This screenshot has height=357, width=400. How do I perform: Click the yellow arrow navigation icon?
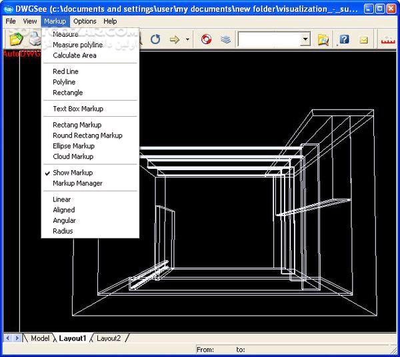click(175, 40)
